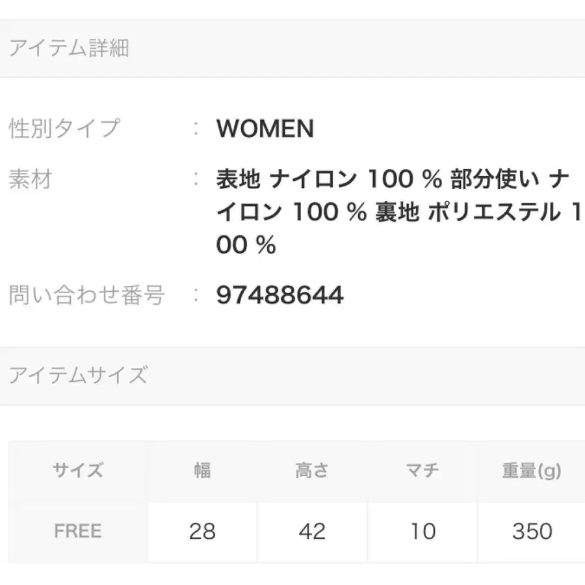This screenshot has height=585, width=585.
Task: Click the サイズ column header
Action: pos(78,471)
